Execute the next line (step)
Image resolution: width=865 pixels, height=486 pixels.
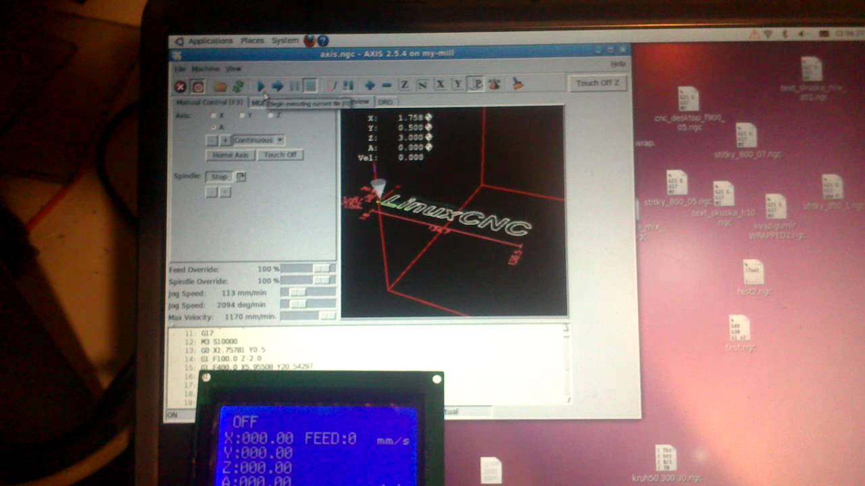coord(277,86)
